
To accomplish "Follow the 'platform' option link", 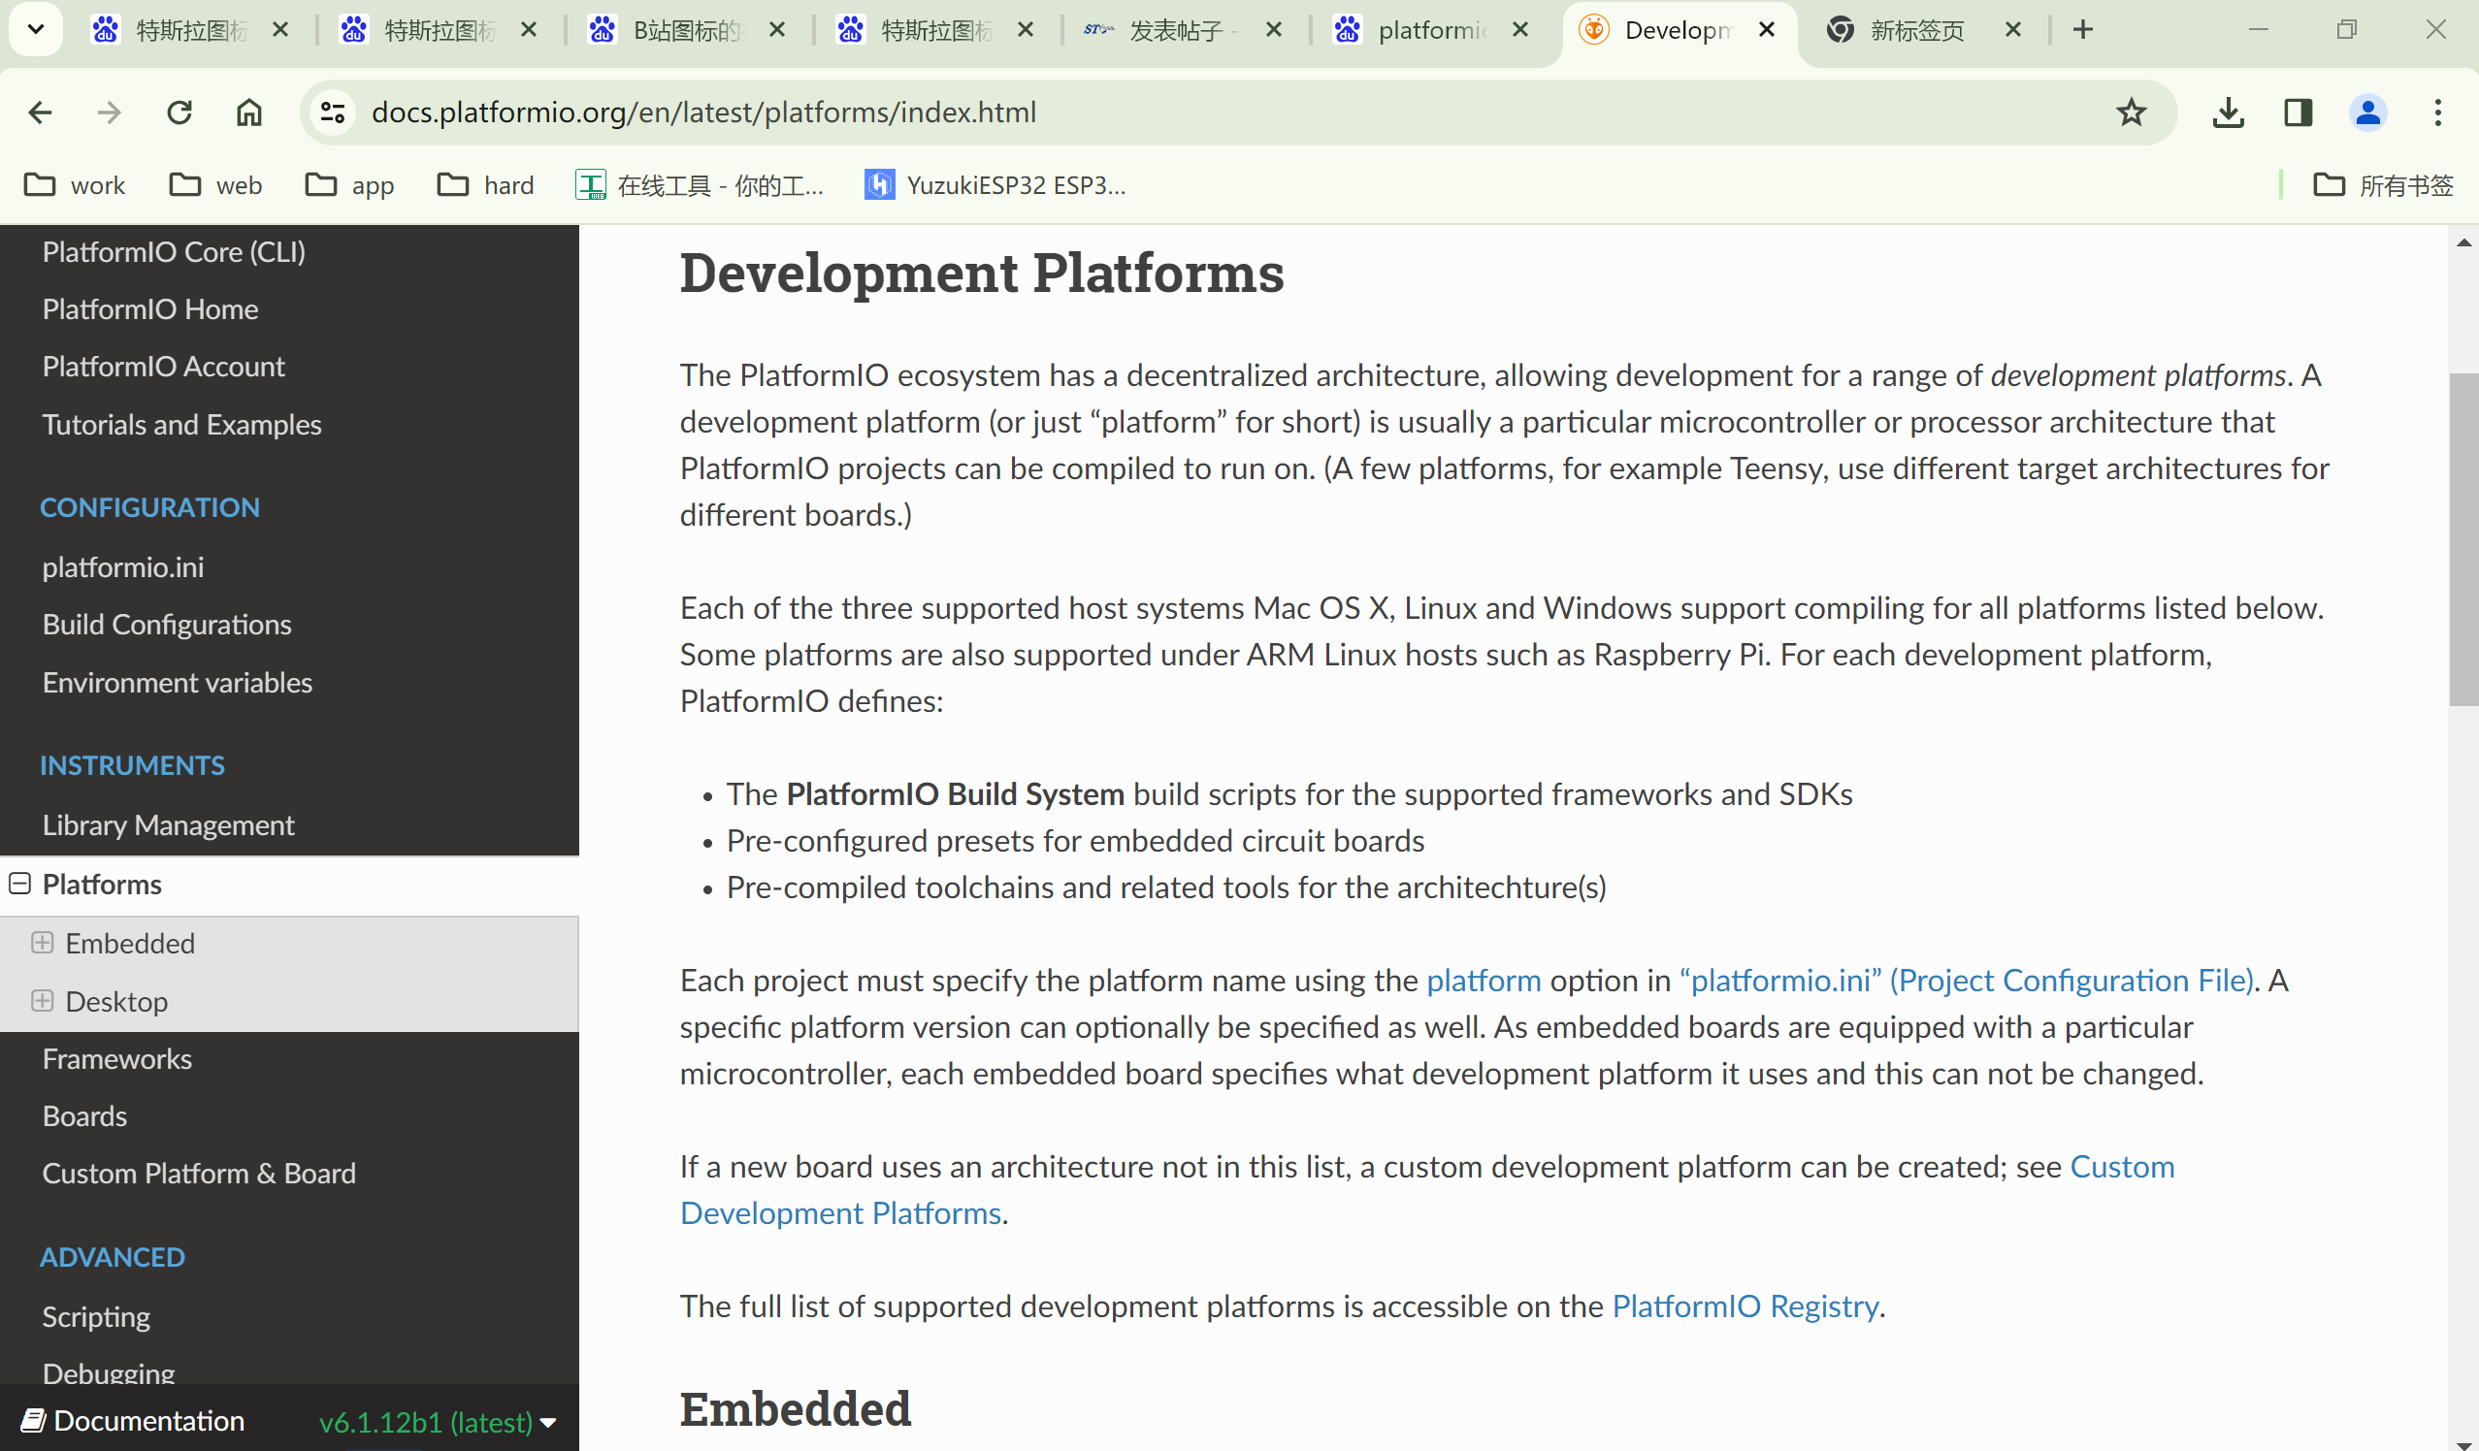I will coord(1484,982).
